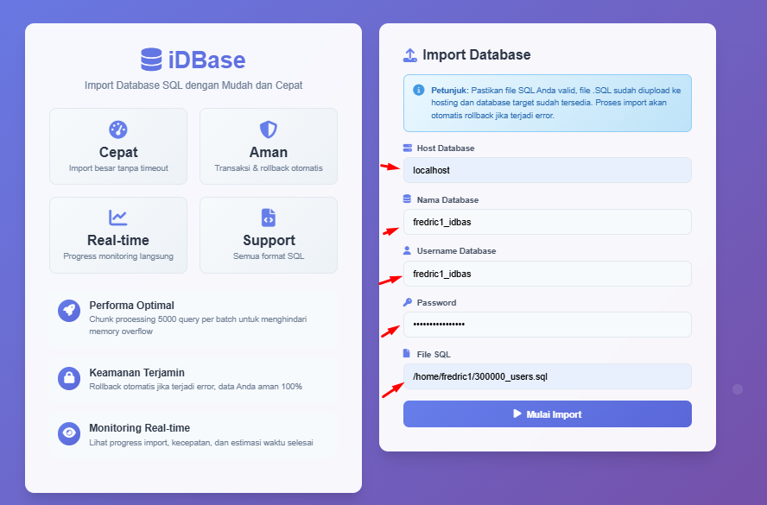The image size is (767, 505).
Task: Click into the Nama Database input field
Action: (x=547, y=222)
